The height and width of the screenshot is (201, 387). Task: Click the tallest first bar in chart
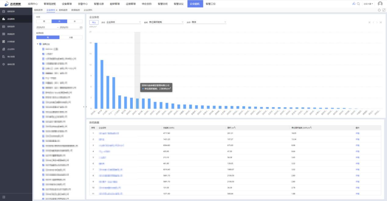point(96,75)
